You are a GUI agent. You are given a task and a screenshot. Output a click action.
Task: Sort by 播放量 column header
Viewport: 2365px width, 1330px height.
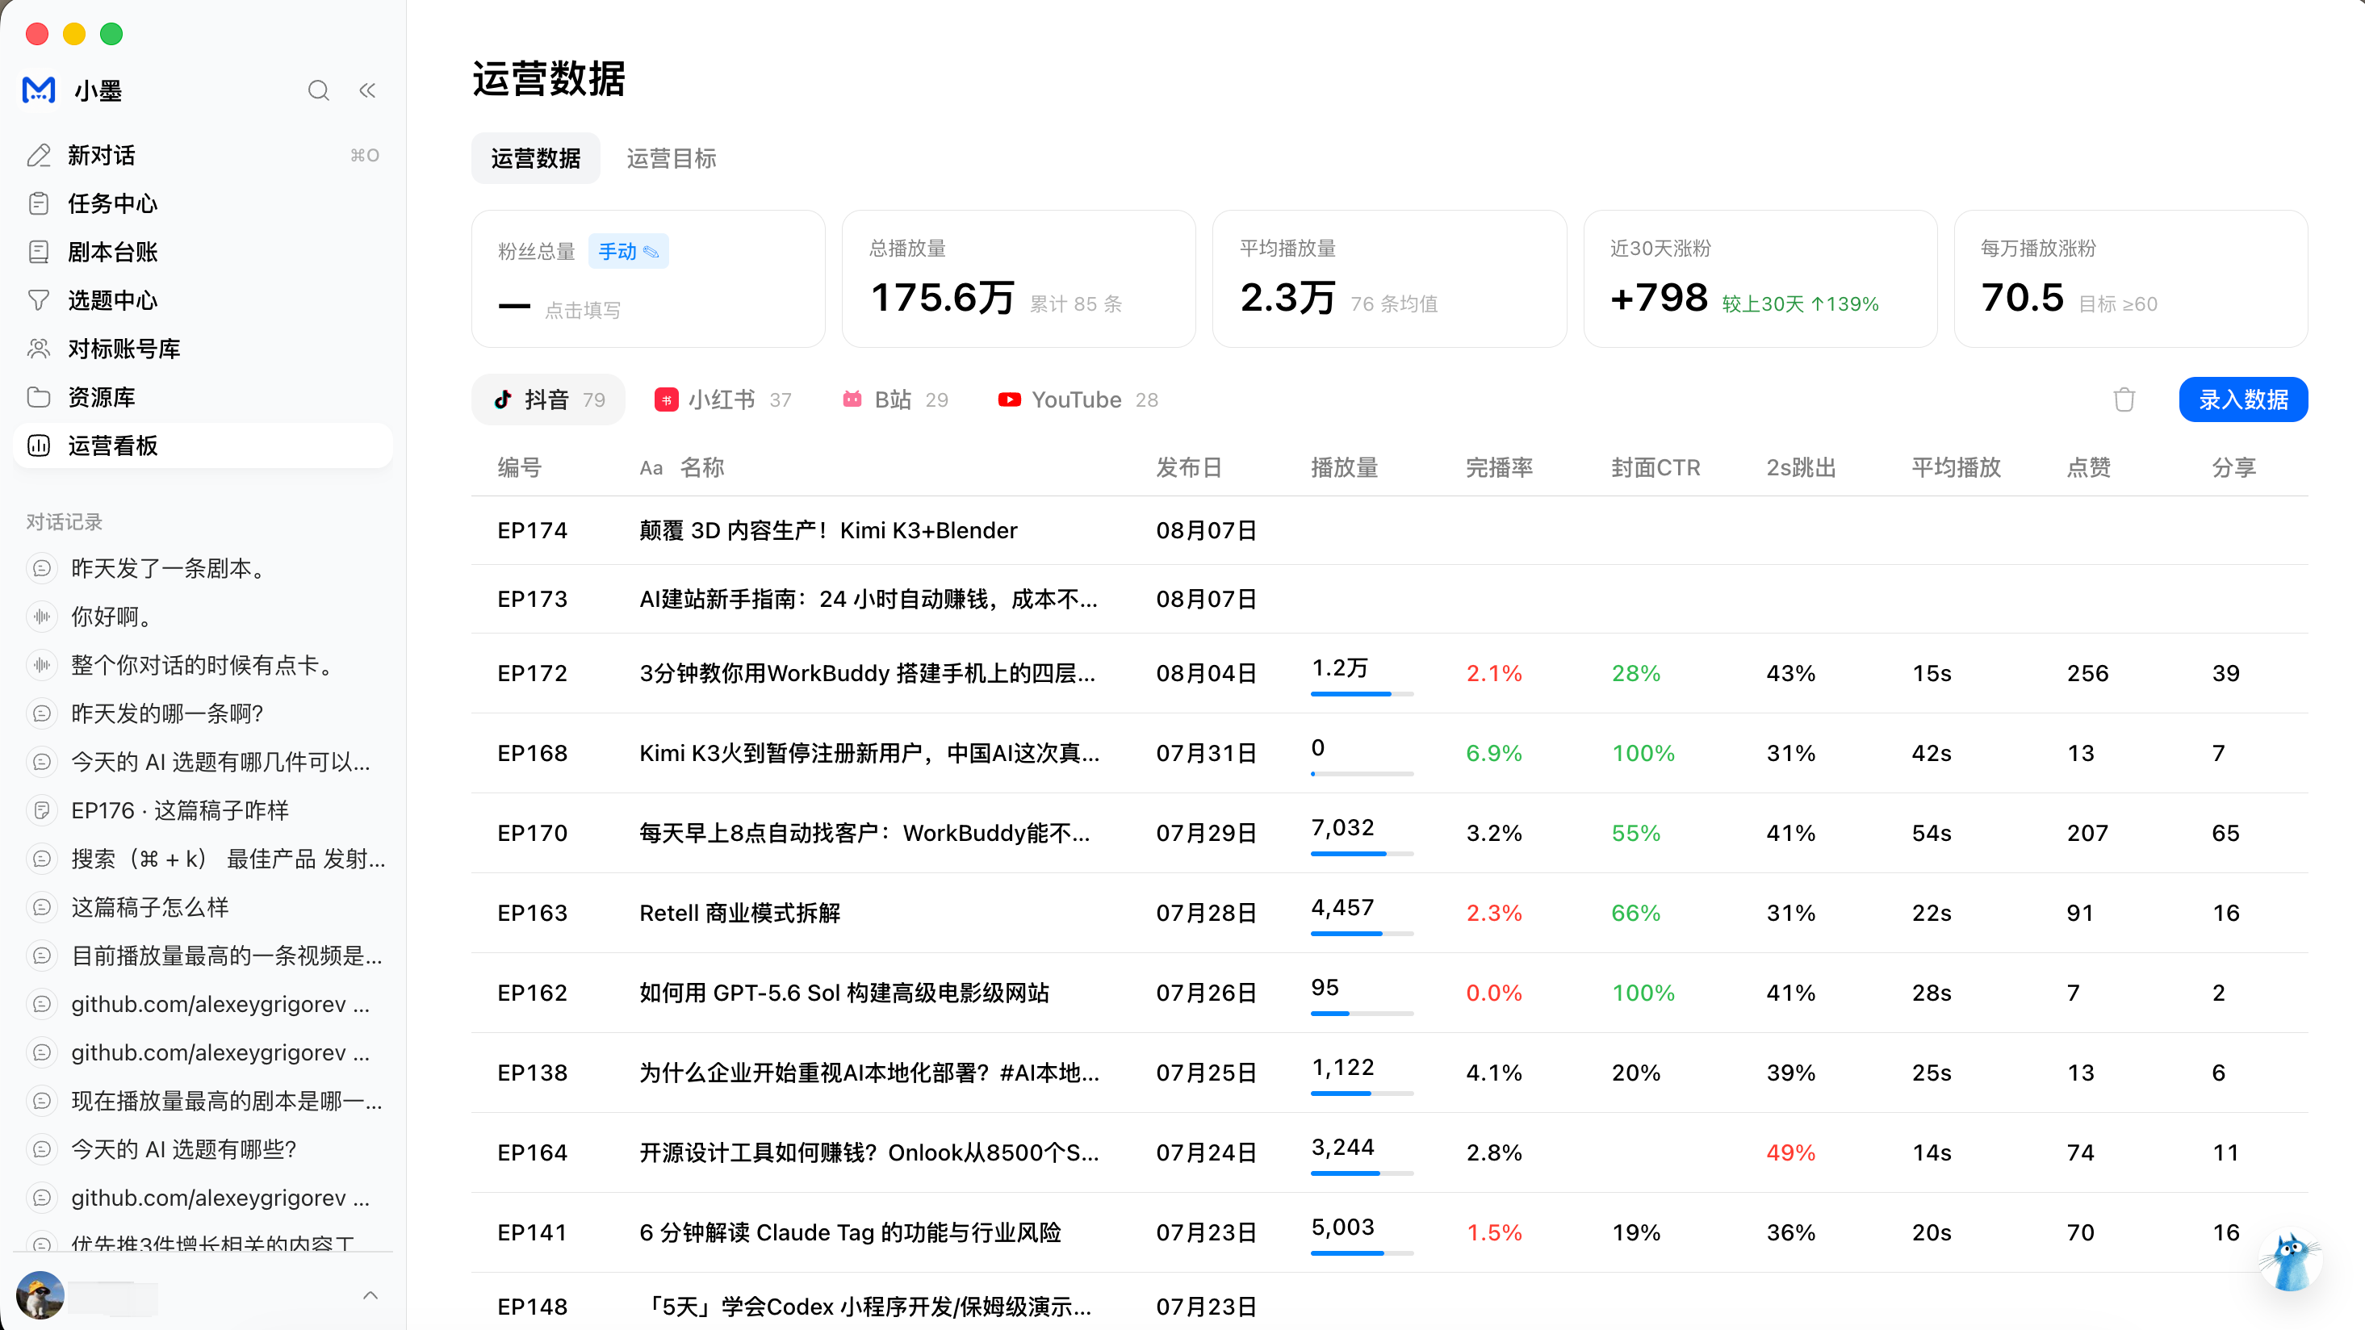pyautogui.click(x=1344, y=467)
